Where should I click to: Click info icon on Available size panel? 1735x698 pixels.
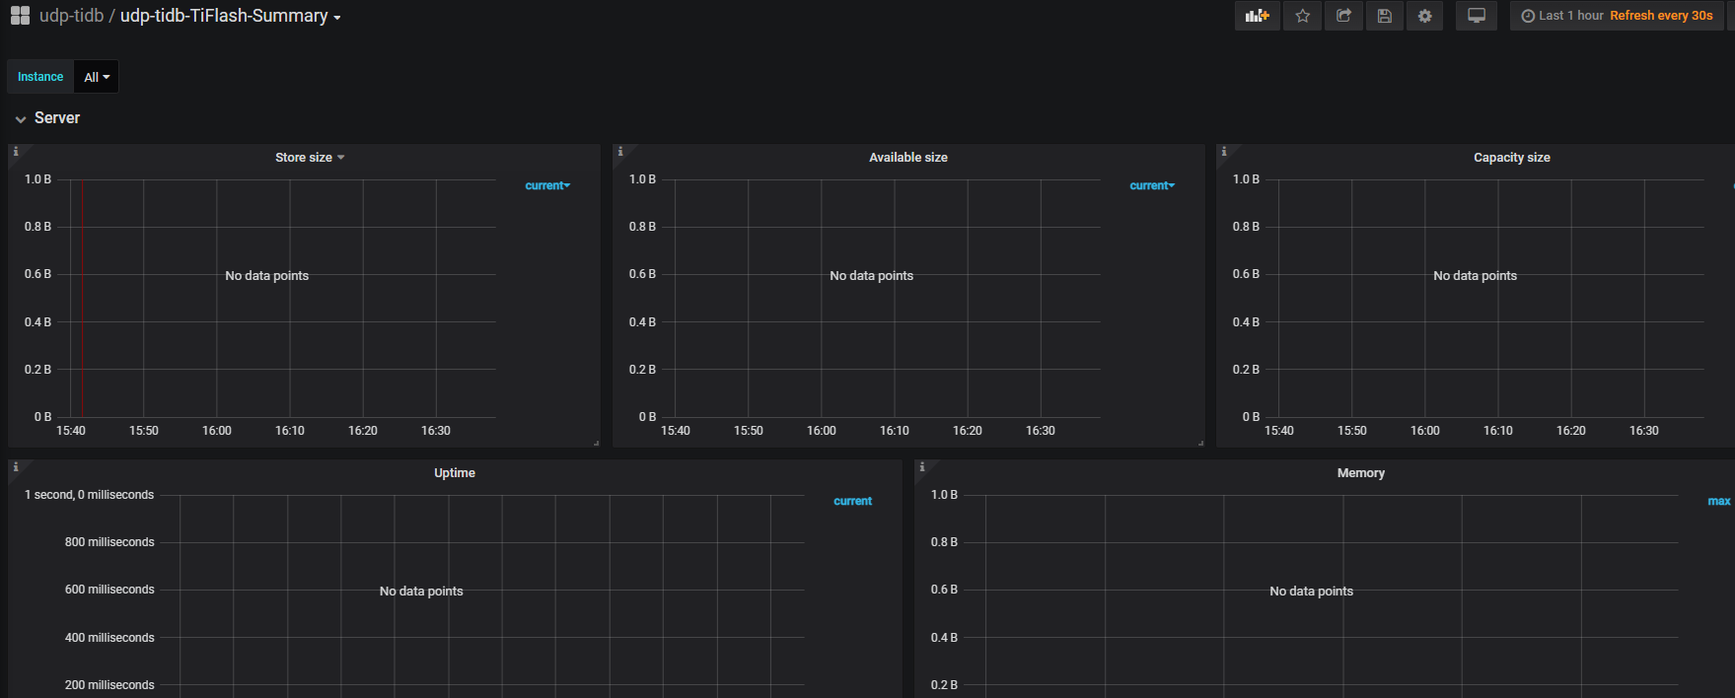[x=620, y=152]
